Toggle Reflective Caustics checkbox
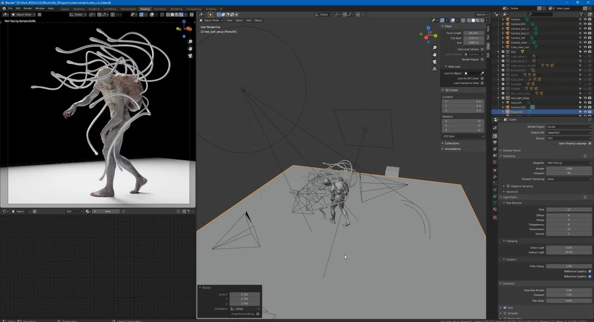The height and width of the screenshot is (322, 594). (590, 271)
